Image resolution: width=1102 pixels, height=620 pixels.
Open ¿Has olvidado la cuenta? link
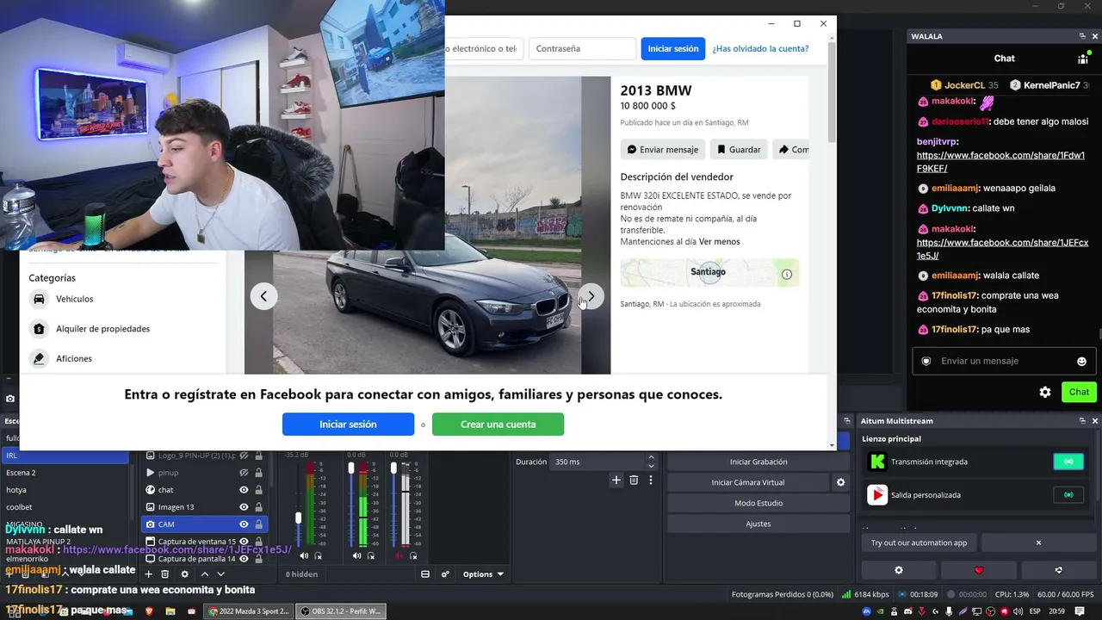760,49
